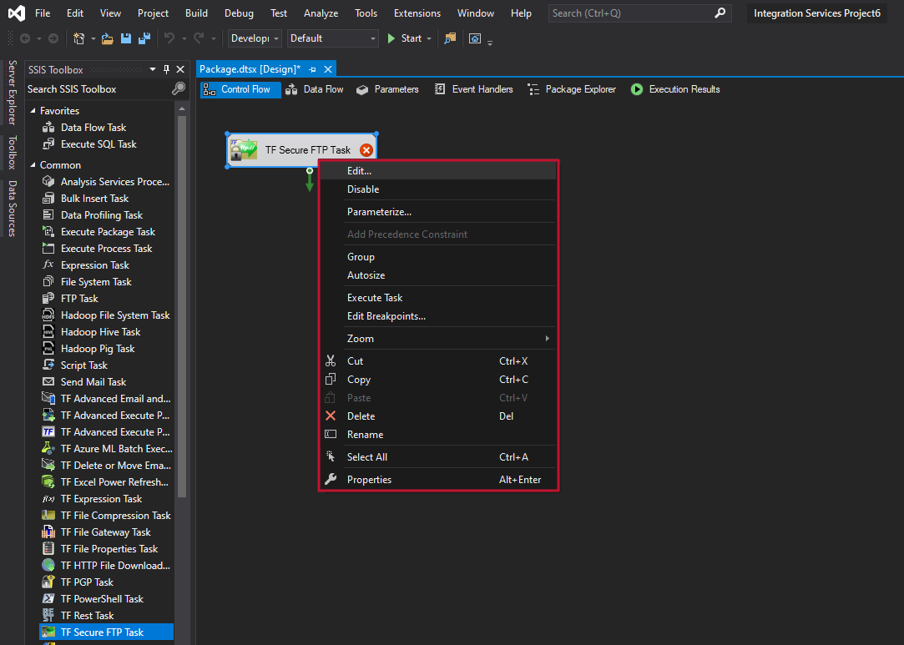Open the Development configuration dropdown
The image size is (904, 645).
(x=255, y=38)
